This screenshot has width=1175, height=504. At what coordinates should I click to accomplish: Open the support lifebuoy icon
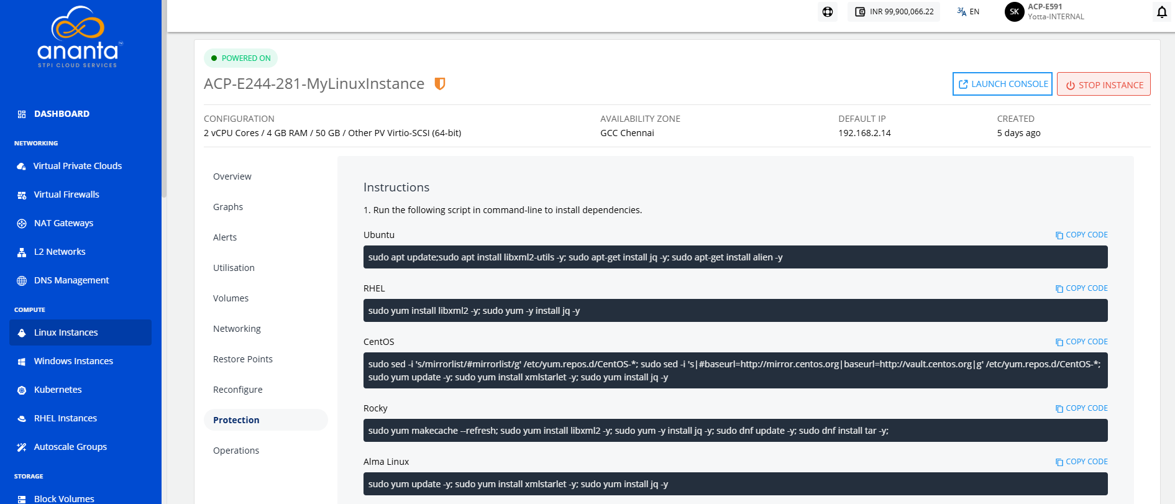click(x=828, y=12)
